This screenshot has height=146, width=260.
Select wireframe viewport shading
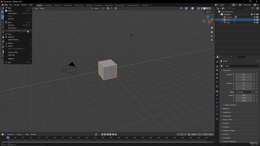[x=202, y=9]
